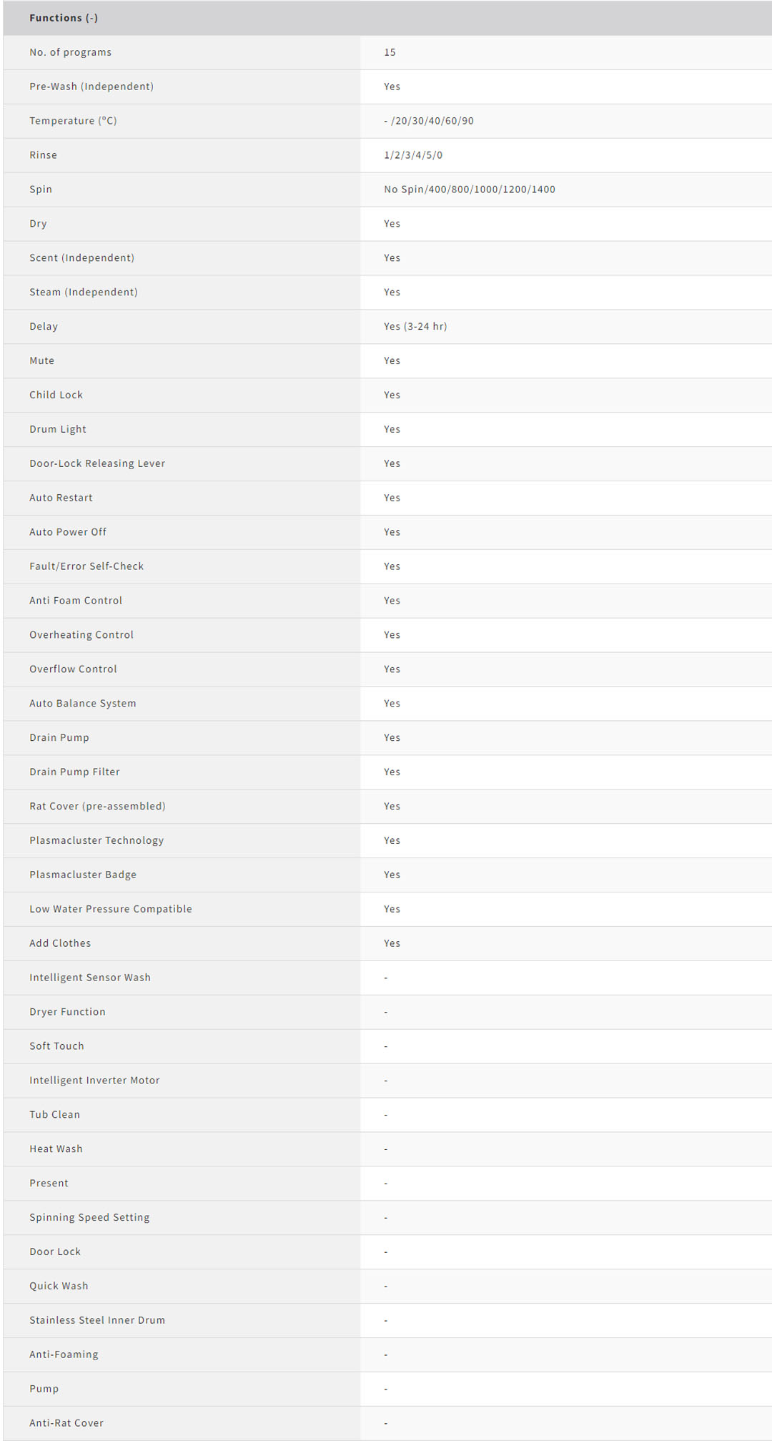772x1441 pixels.
Task: Click the Intelligent Sensor Wash label
Action: [x=89, y=978]
